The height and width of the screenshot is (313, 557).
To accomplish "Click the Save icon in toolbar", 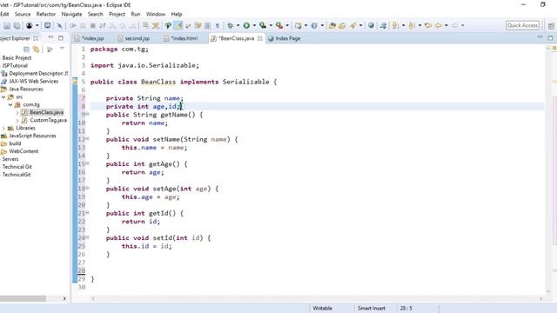I will (x=7, y=25).
